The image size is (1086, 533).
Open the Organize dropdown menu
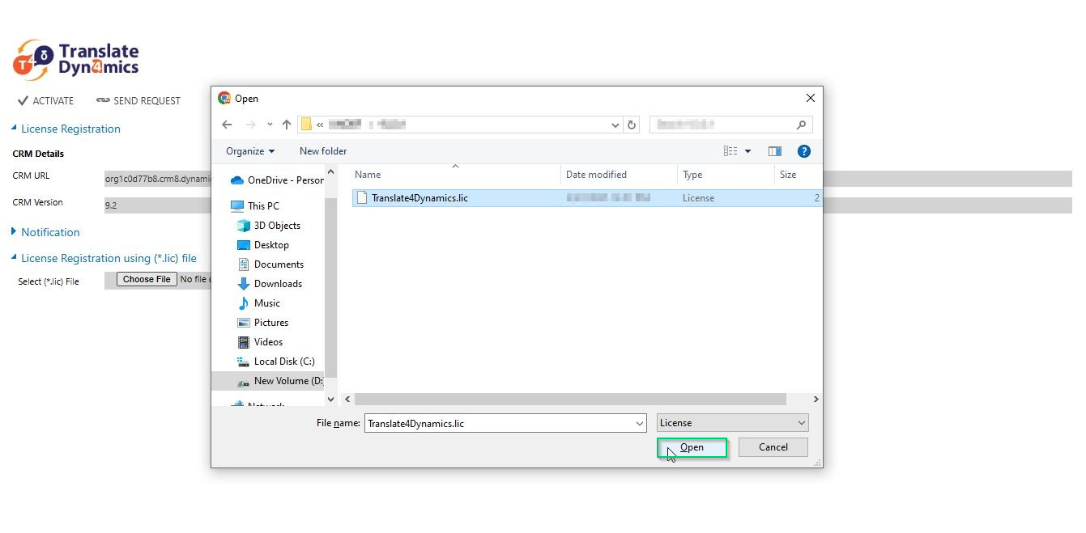250,151
